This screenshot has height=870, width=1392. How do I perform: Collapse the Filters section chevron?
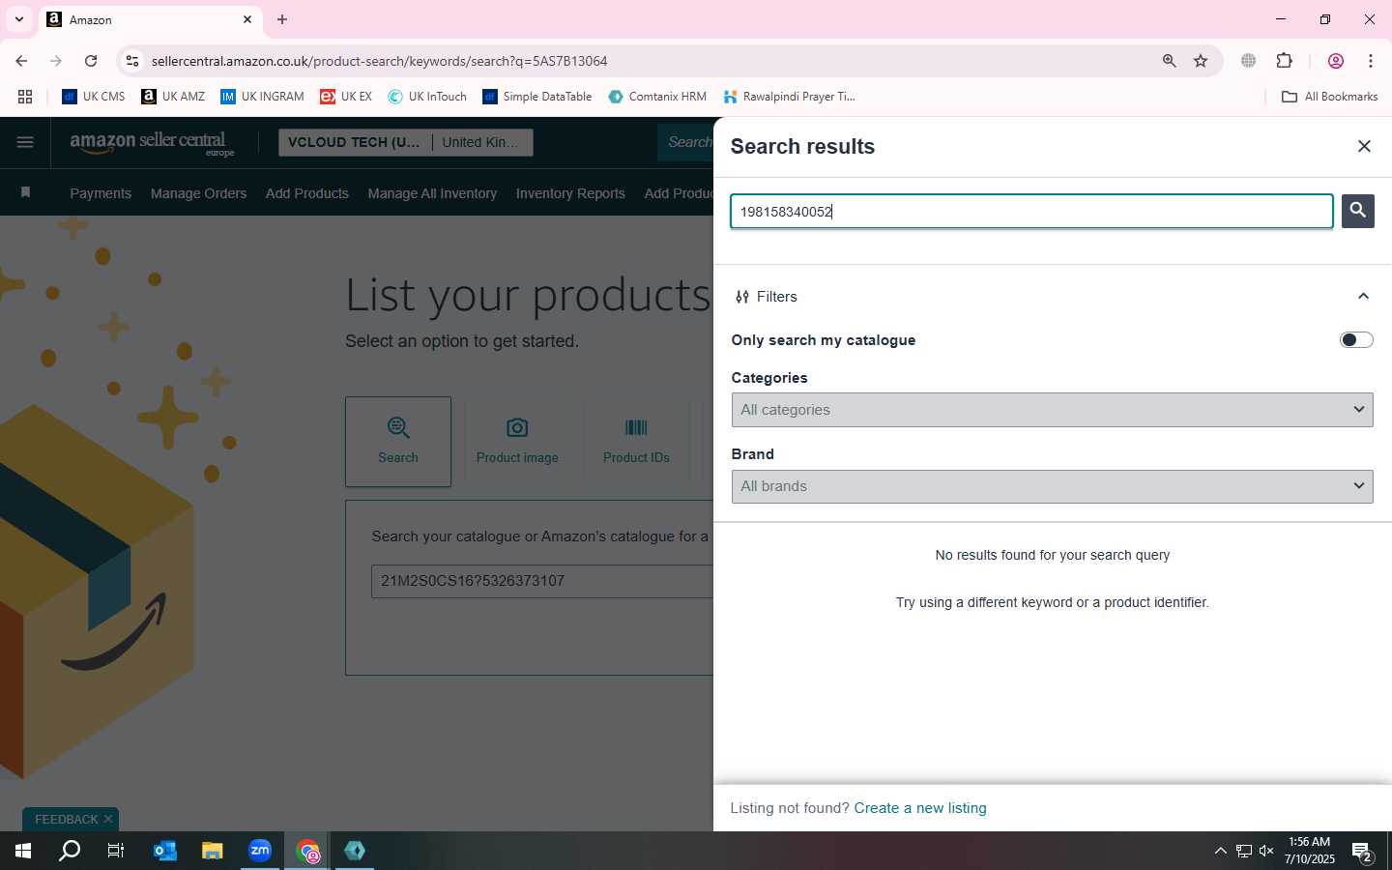[1363, 297]
